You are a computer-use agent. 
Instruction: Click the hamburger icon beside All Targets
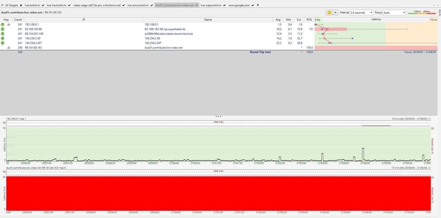[x=3, y=5]
